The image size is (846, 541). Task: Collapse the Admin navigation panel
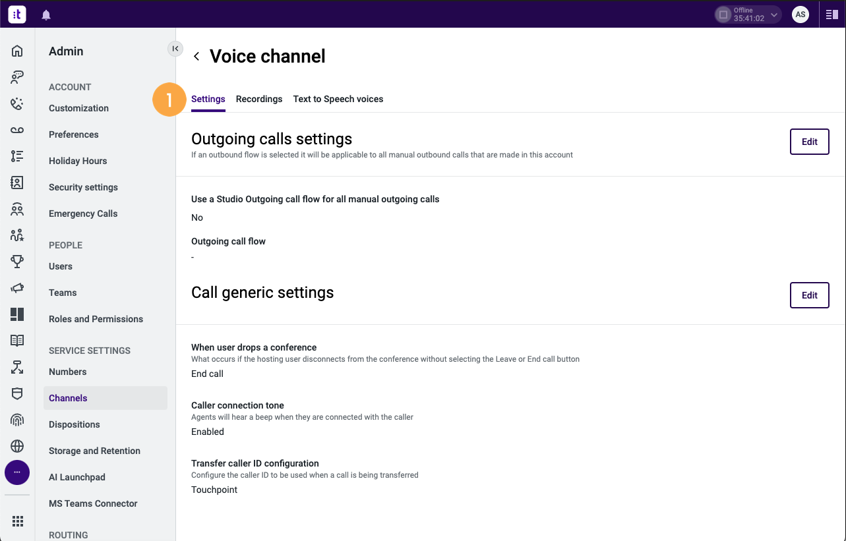tap(175, 49)
